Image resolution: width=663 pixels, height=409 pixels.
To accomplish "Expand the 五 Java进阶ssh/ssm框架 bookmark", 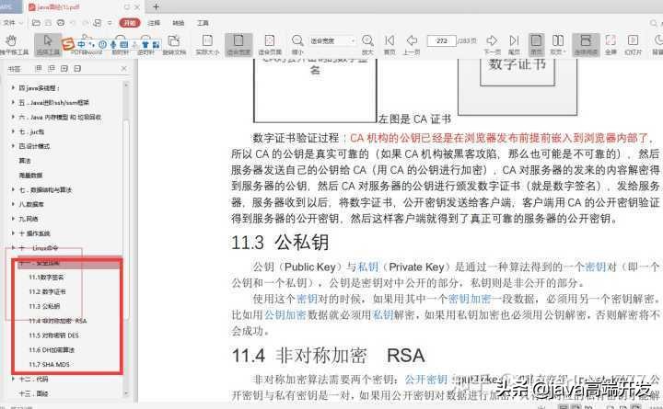I will pos(13,102).
